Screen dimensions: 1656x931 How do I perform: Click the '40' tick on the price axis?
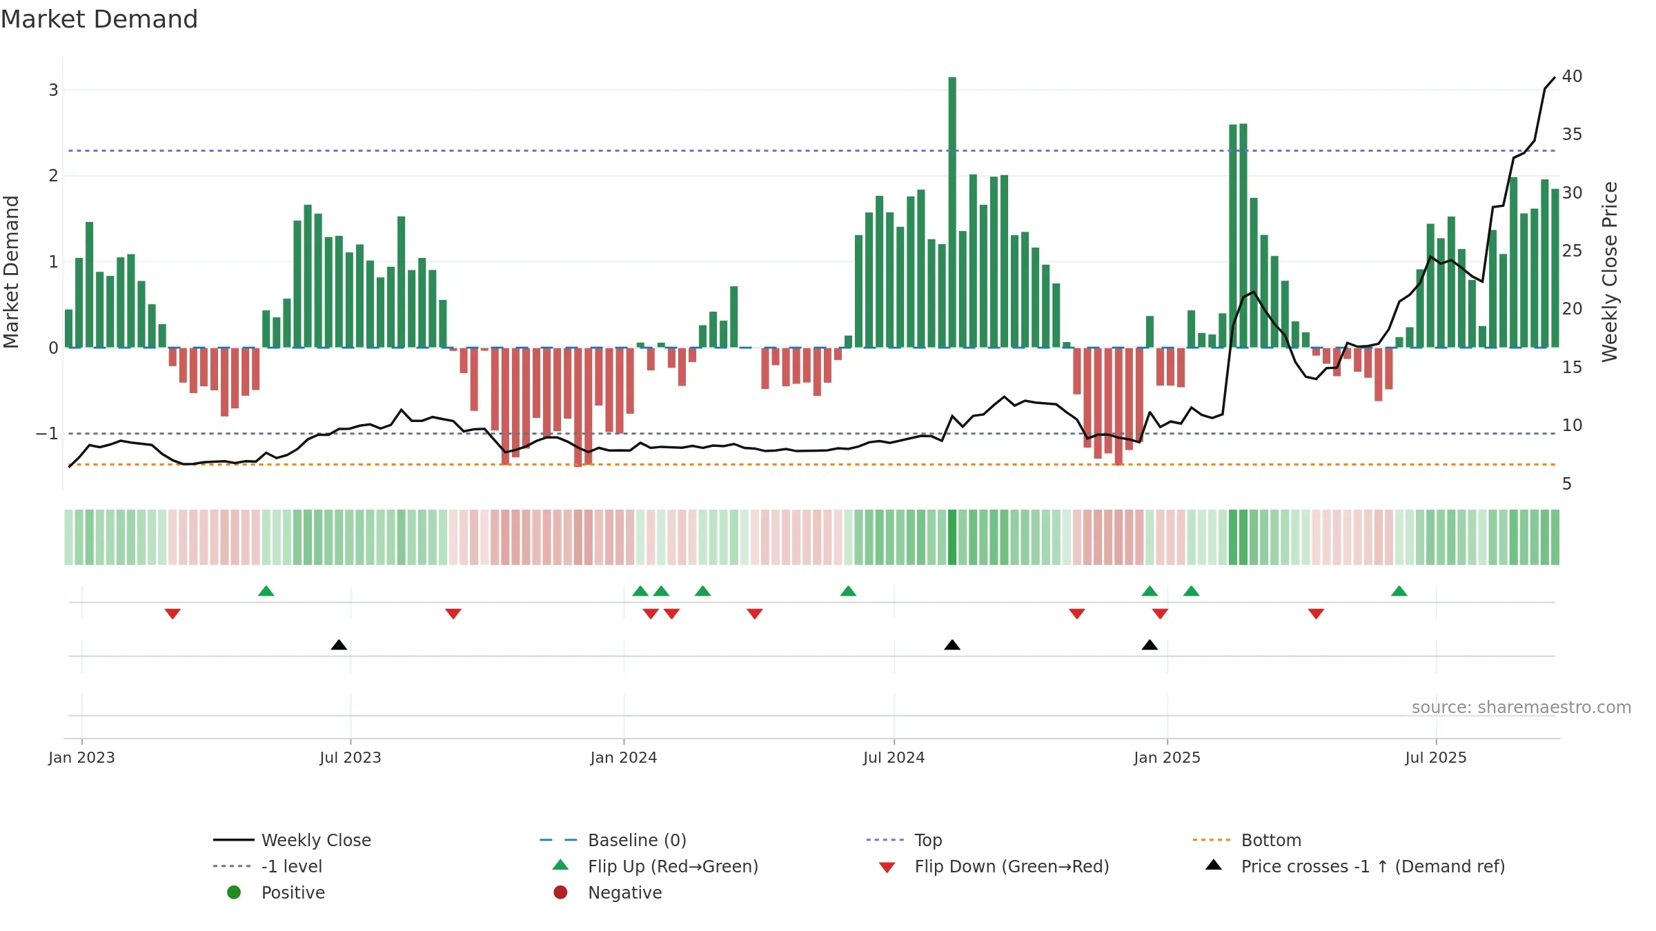coord(1572,76)
